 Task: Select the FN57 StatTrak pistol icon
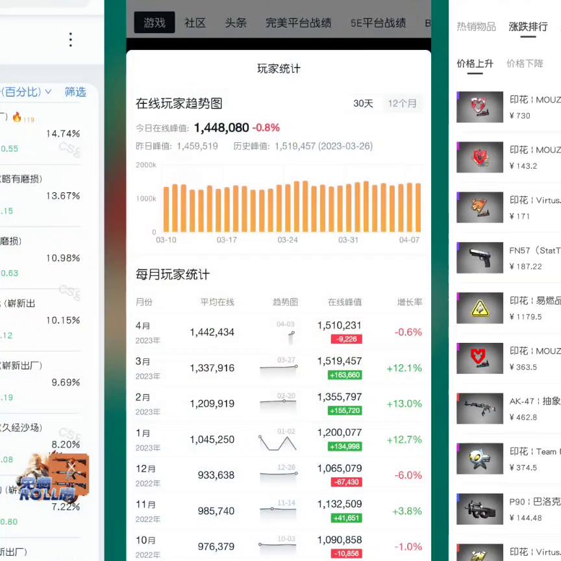point(480,258)
